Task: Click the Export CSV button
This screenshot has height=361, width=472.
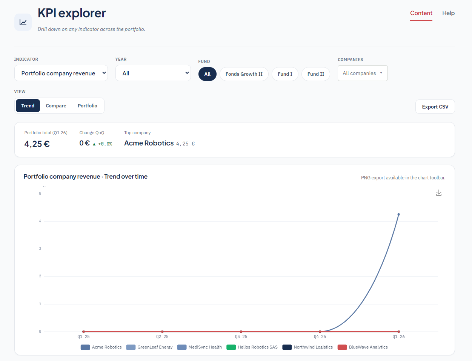Action: [435, 107]
